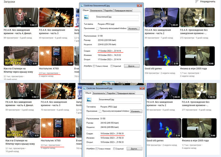Click the underlined 2,9 тыс. просмотров text

pos(49,73)
